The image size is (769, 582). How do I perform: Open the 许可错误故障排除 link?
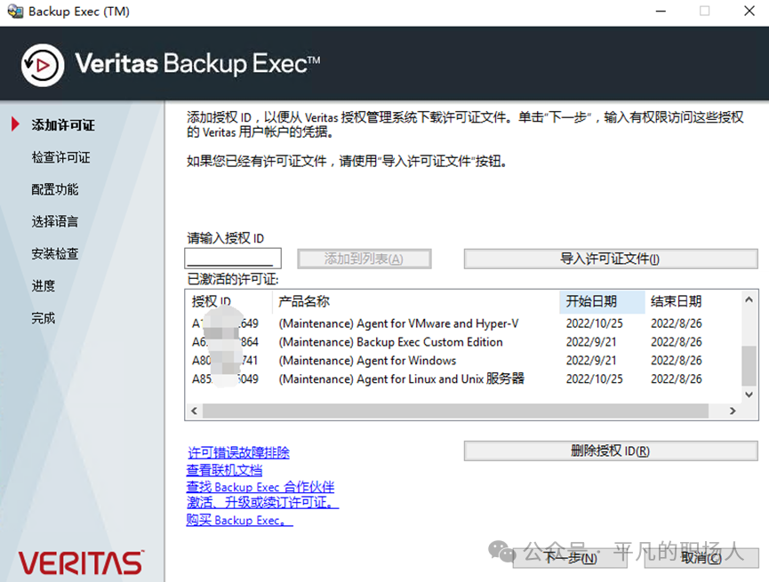(x=238, y=453)
